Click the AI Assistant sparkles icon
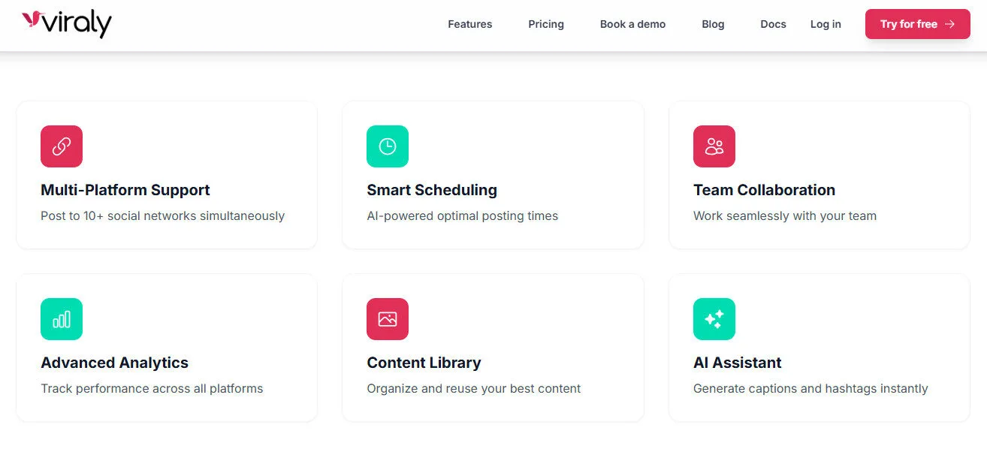 pos(714,318)
